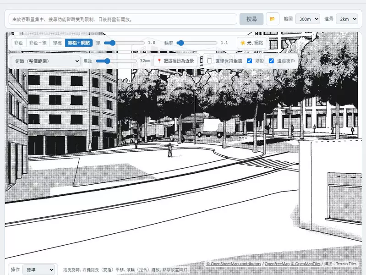
Task: Select the 彩色+線 render mode tab
Action: click(38, 43)
